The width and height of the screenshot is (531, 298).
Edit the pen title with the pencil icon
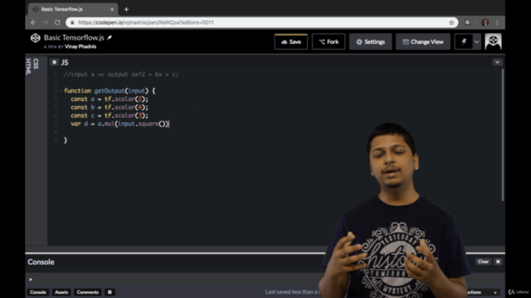click(110, 37)
